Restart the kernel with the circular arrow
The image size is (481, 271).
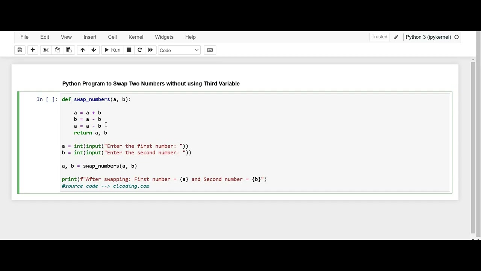140,50
